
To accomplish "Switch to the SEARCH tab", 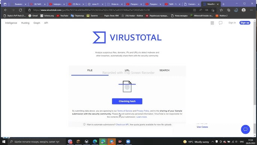I will [x=164, y=70].
